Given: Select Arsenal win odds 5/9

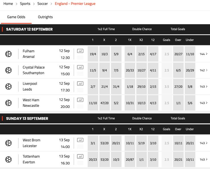Looking at the screenshot, I should pyautogui.click(x=116, y=54).
